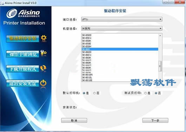
Task: Click the Aisino logo in the sidebar
Action: click(x=23, y=13)
